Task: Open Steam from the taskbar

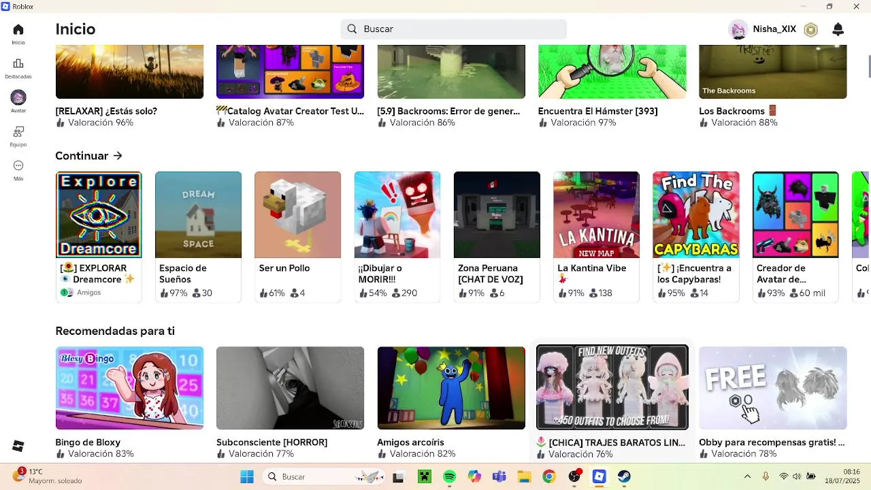Action: coord(624,477)
